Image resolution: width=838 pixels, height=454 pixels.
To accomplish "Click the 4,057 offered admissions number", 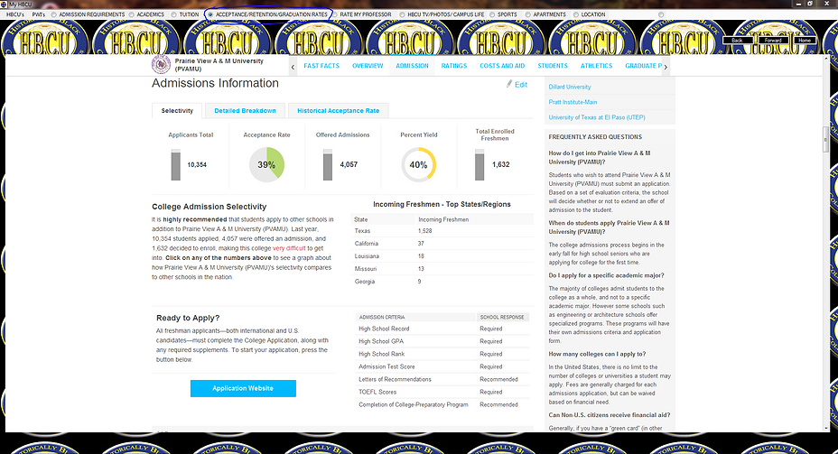I will [x=349, y=164].
